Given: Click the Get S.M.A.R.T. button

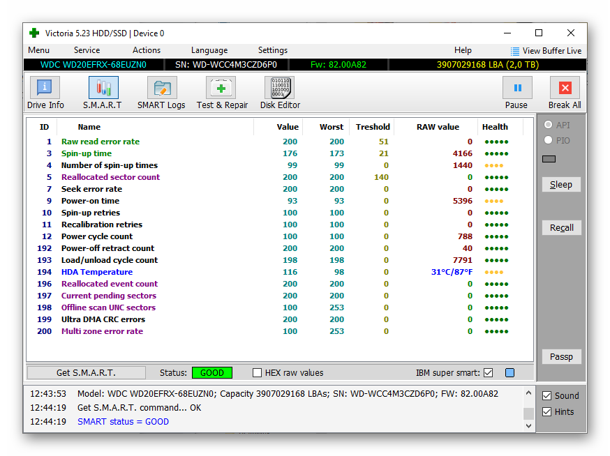Looking at the screenshot, I should pyautogui.click(x=86, y=373).
